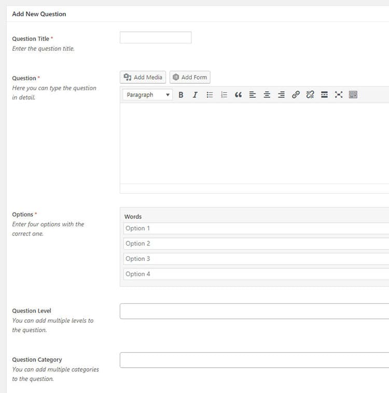Open the Question Category selection box

pos(254,360)
